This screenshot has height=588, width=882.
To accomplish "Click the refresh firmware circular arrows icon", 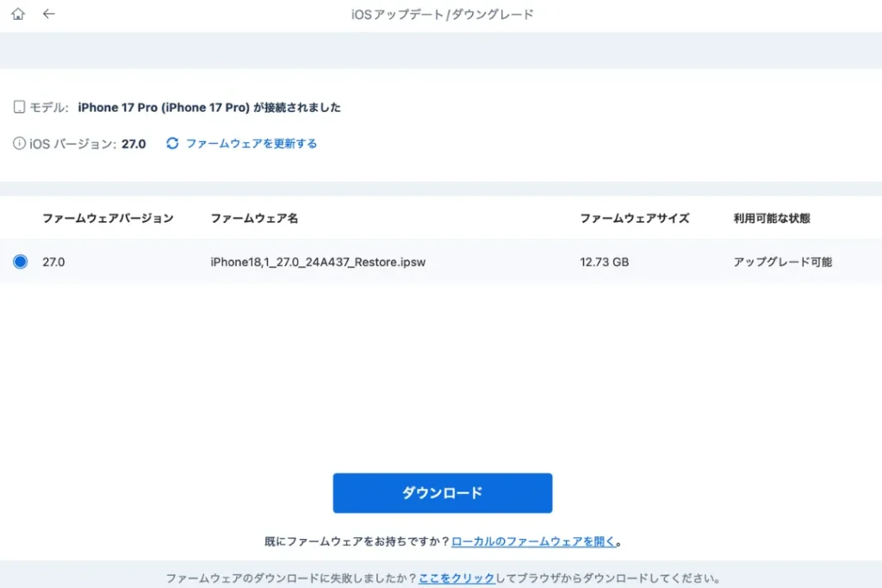I will coord(172,144).
